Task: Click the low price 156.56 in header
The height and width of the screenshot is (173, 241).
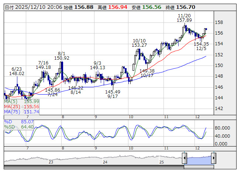Action: pos(152,7)
